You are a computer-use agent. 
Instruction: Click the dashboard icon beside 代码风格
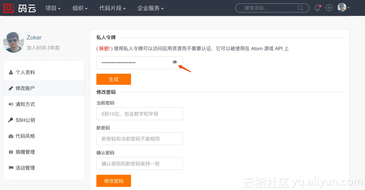pos(11,136)
